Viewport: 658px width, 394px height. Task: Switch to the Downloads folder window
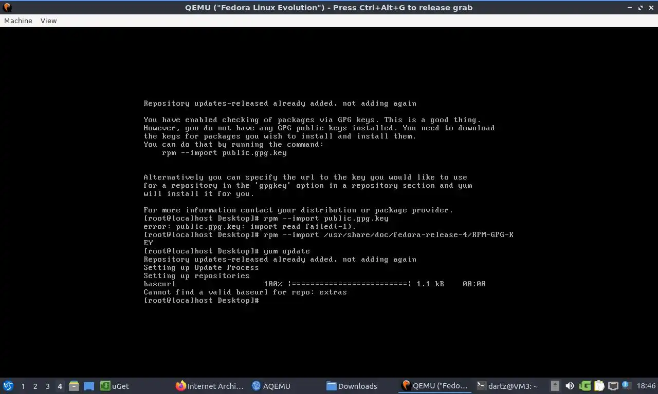(x=352, y=386)
